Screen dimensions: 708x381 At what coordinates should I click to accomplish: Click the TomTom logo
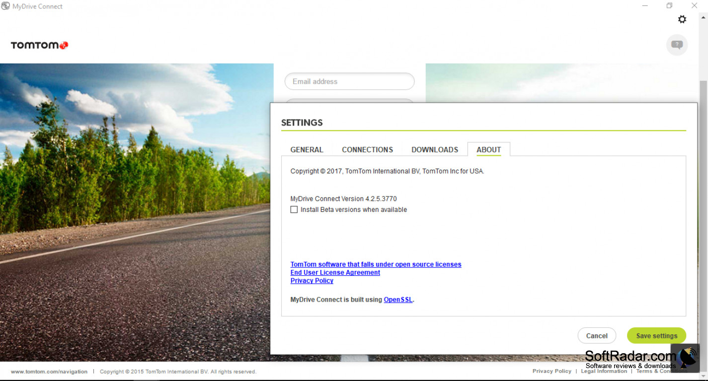point(39,45)
